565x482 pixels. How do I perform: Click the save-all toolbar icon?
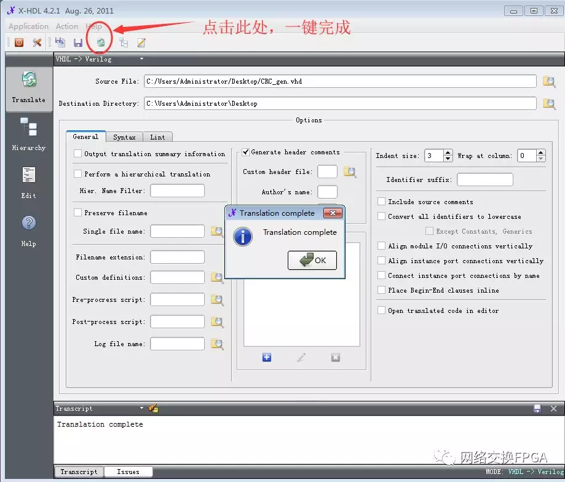[60, 42]
